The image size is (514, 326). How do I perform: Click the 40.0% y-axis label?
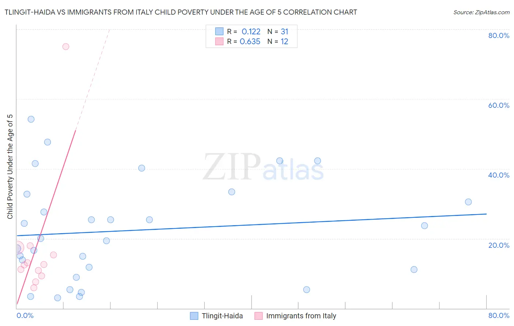pyautogui.click(x=499, y=175)
